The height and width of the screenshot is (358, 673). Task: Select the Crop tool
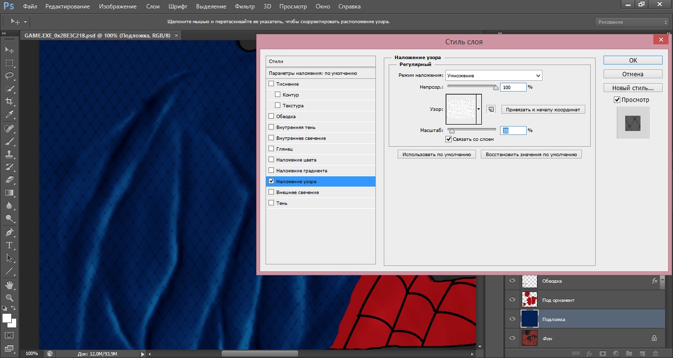coord(9,101)
